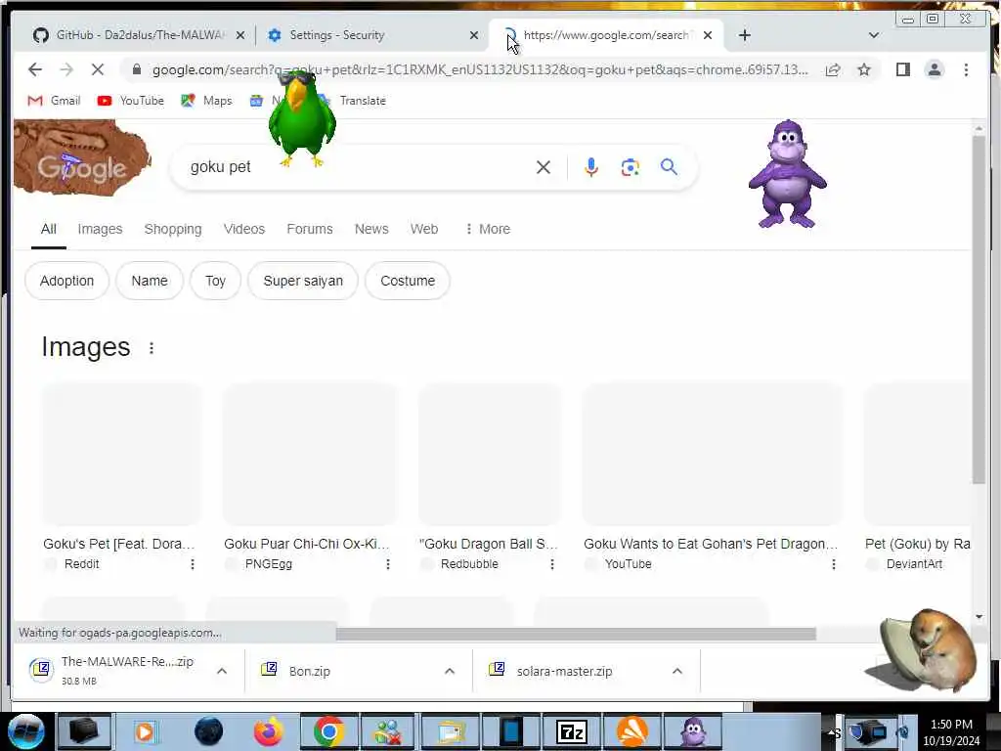This screenshot has height=751, width=1001.
Task: Open more options for the Redbubble result
Action: click(x=552, y=564)
